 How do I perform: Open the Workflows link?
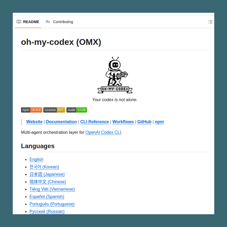[x=123, y=122]
